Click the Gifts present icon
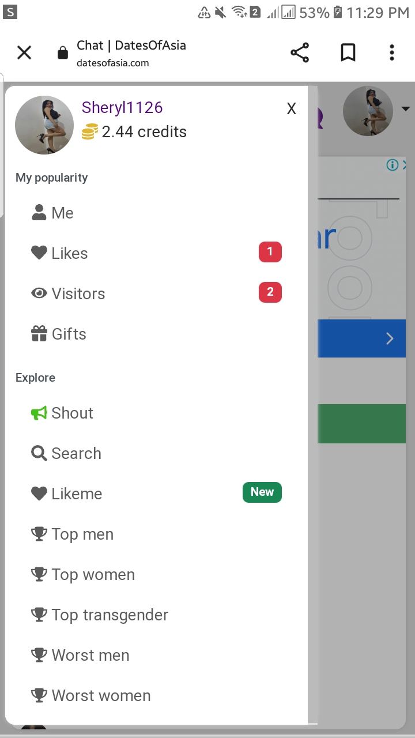 [x=39, y=334]
